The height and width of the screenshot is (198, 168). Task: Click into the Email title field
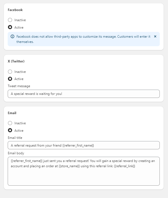pos(83,145)
